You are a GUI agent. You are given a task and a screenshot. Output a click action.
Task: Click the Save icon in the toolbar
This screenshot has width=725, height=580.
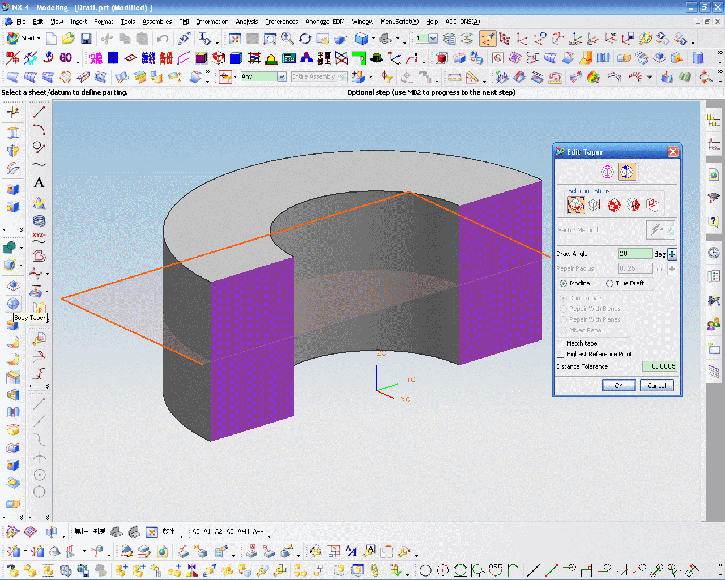pos(86,39)
